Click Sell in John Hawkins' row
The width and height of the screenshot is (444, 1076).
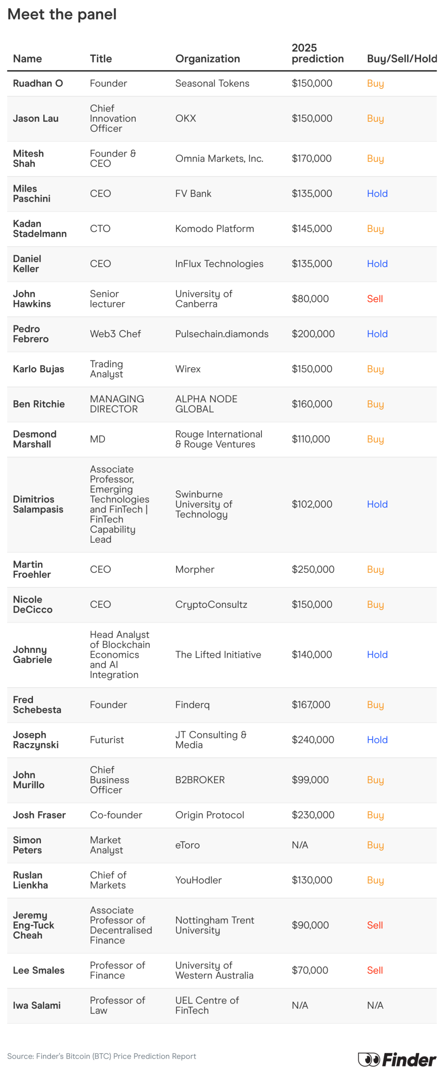click(x=375, y=299)
